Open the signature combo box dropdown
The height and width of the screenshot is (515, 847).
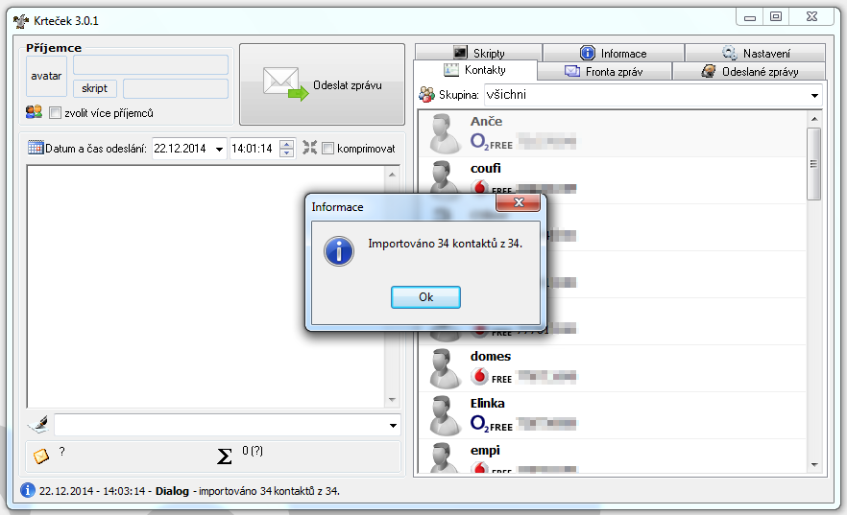[x=393, y=426]
